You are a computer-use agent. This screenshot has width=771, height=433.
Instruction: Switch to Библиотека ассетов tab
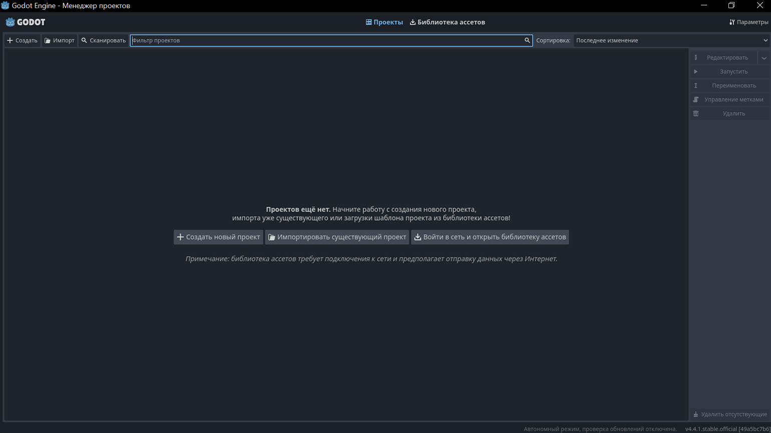(447, 22)
